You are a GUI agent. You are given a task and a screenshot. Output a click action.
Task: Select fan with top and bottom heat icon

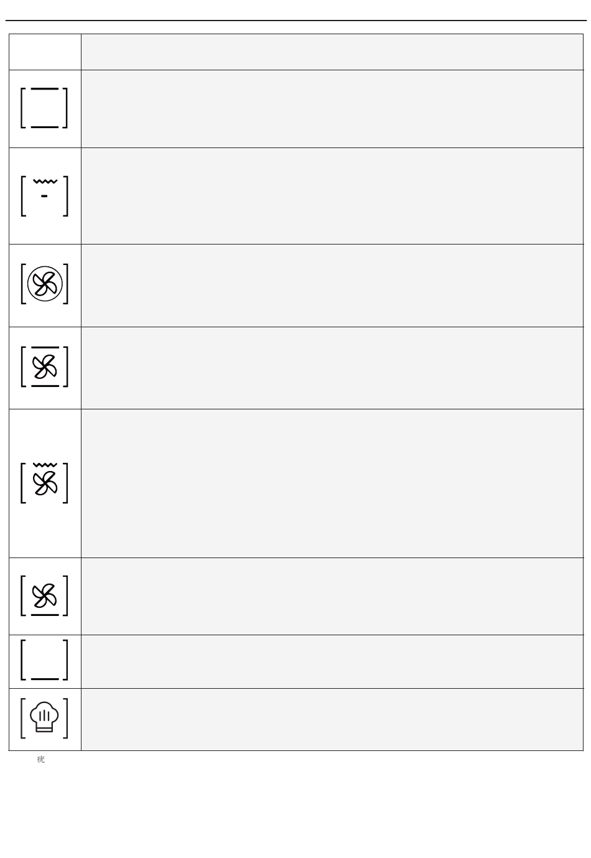[x=45, y=366]
